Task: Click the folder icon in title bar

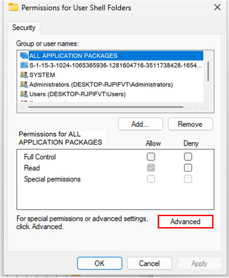Action: 13,7
